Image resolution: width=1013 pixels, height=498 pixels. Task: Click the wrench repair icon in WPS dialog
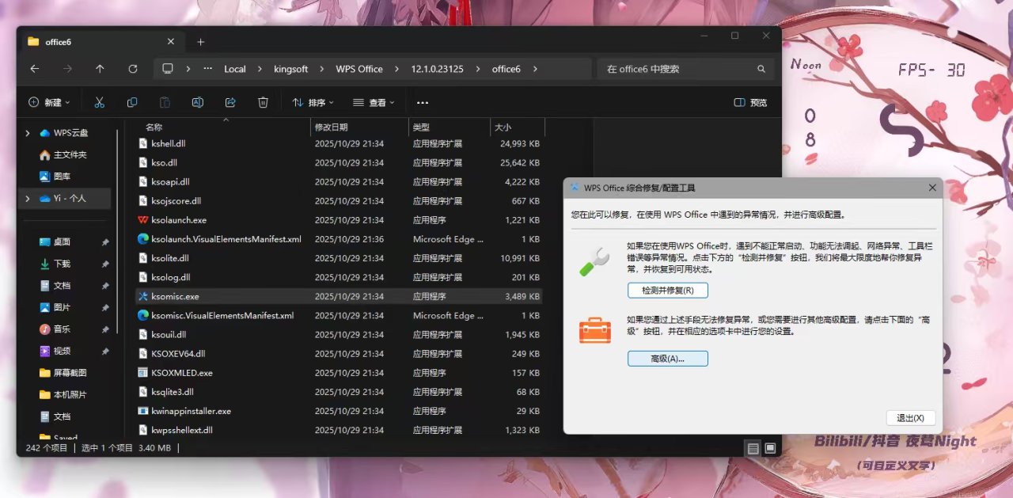point(594,261)
